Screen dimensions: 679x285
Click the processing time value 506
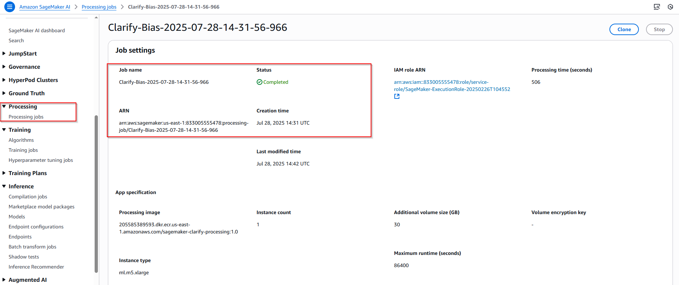536,82
